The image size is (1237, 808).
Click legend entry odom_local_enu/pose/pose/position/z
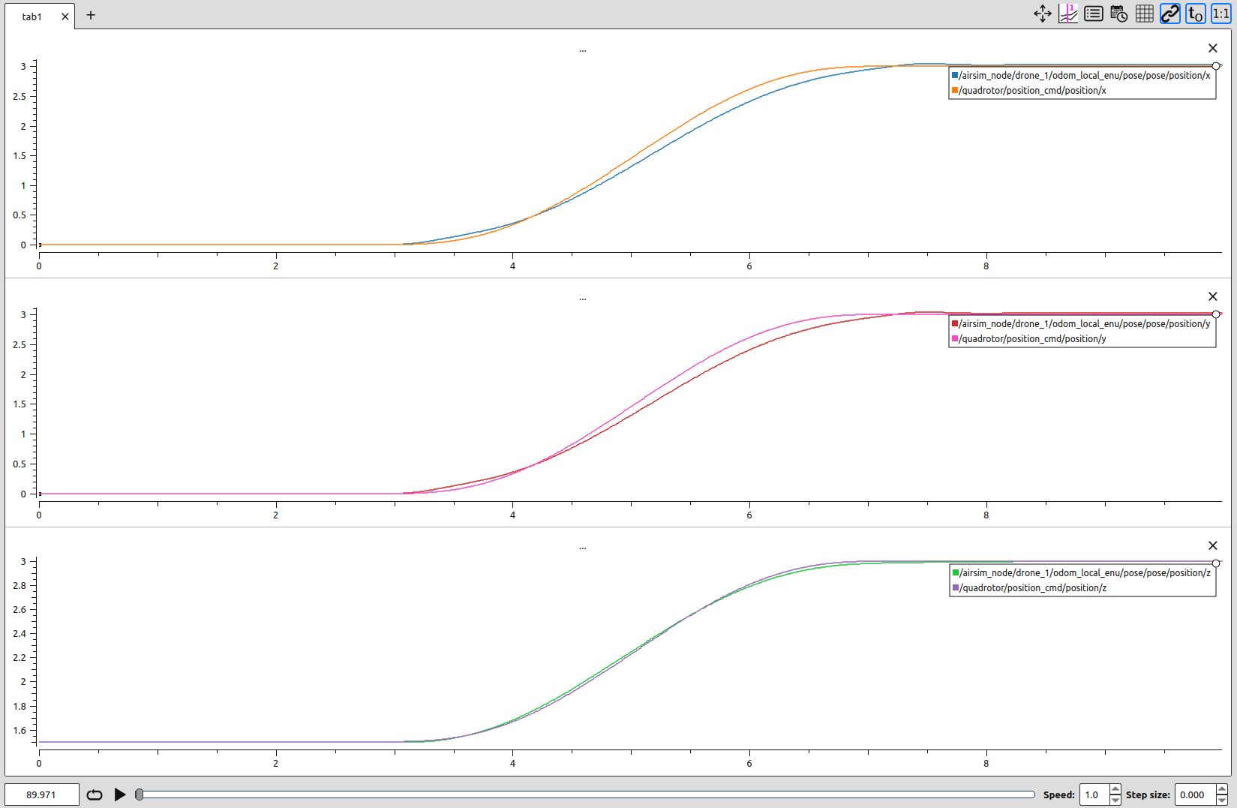[x=1085, y=572]
